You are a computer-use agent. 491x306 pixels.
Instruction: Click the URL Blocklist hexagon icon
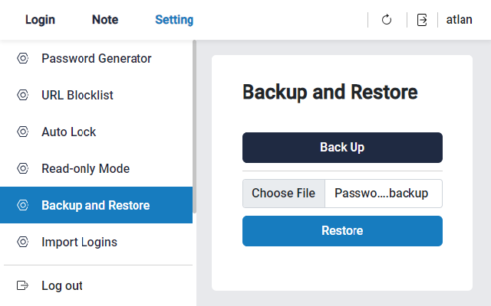pos(22,95)
